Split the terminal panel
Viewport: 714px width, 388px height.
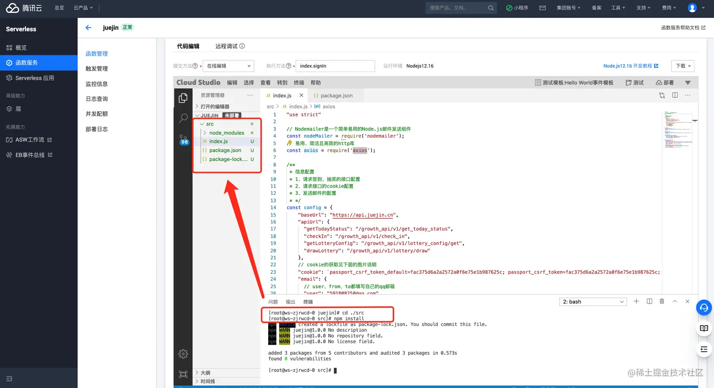click(649, 301)
